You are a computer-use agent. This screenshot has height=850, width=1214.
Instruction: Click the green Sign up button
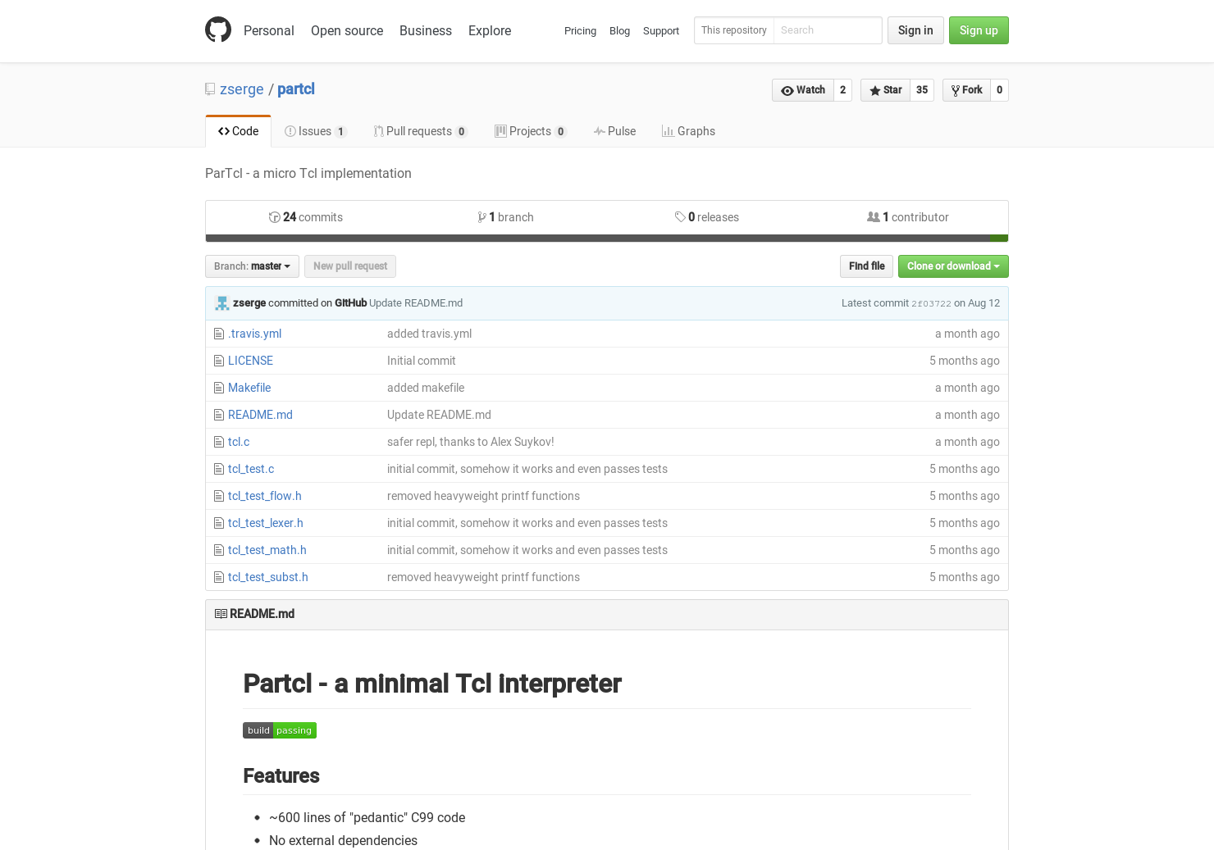pyautogui.click(x=979, y=30)
